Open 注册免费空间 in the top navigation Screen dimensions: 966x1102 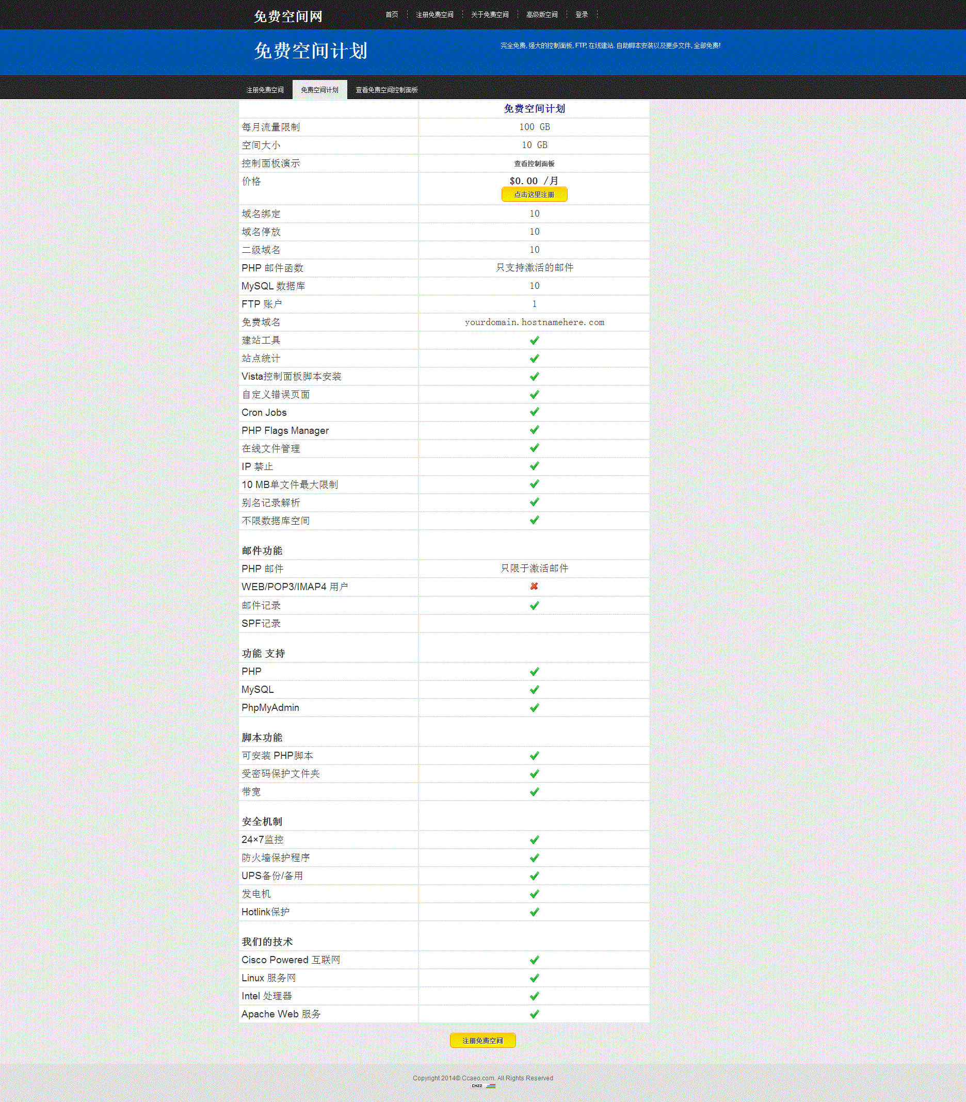[x=434, y=14]
